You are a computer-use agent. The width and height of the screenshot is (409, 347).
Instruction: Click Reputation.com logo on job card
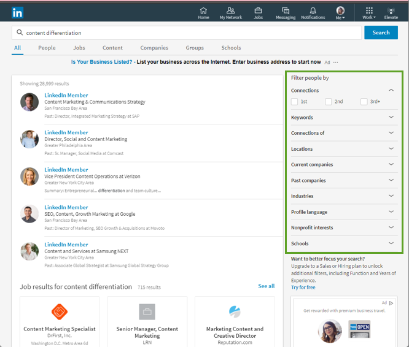pos(235,311)
